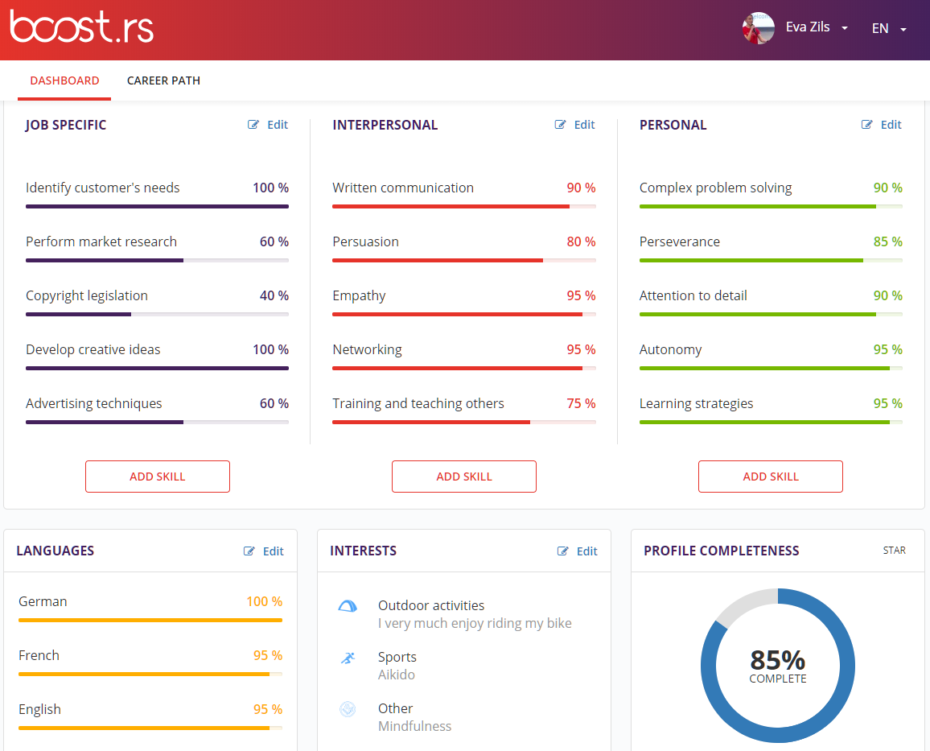Click the Sports running figure icon
Screen dimensions: 930x751
pyautogui.click(x=348, y=658)
